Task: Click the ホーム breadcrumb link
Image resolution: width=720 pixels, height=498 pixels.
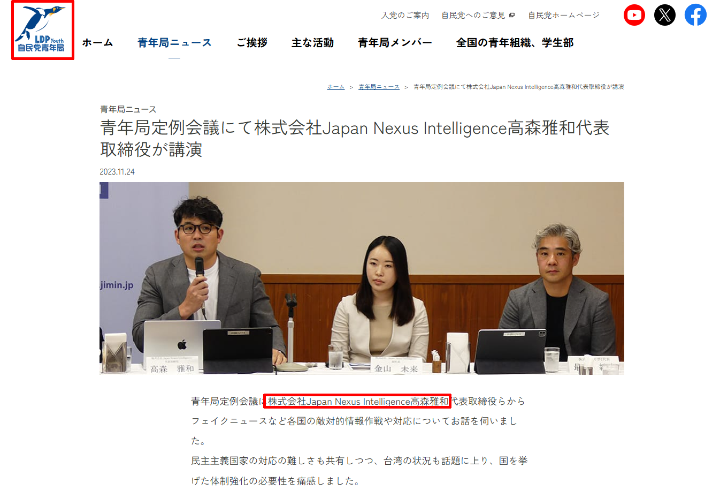Action: tap(336, 87)
